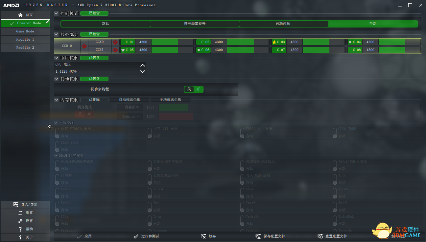Click the gold star on core C 03
This screenshot has height=242, width=426.
tap(274, 42)
